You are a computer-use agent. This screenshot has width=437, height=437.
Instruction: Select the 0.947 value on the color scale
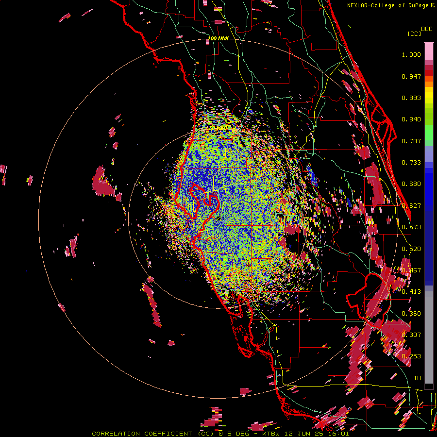click(411, 76)
